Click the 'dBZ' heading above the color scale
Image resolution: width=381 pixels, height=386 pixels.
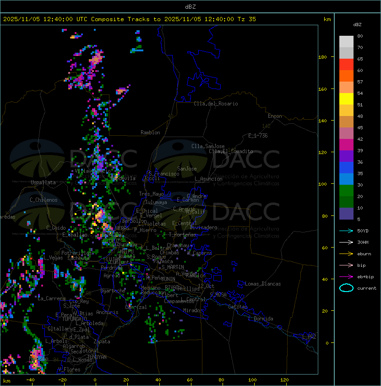pos(357,25)
